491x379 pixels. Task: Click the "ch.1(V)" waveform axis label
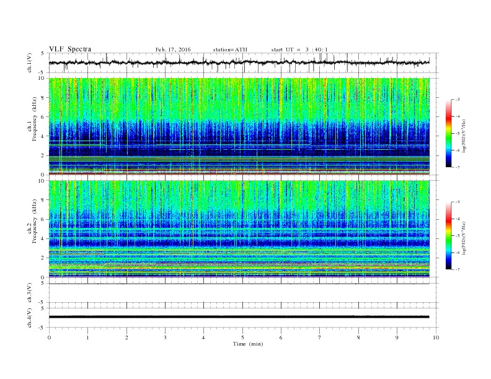[x=30, y=63]
